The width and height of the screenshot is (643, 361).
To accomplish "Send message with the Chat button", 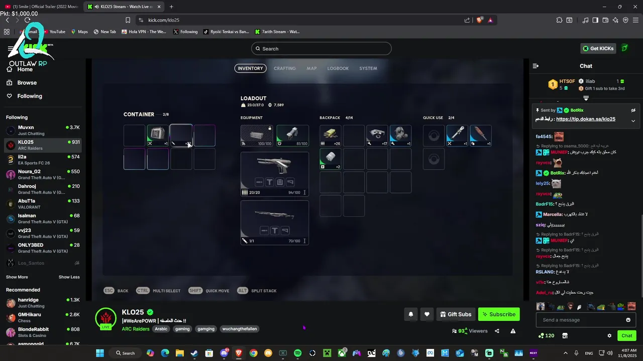I will coord(627,335).
